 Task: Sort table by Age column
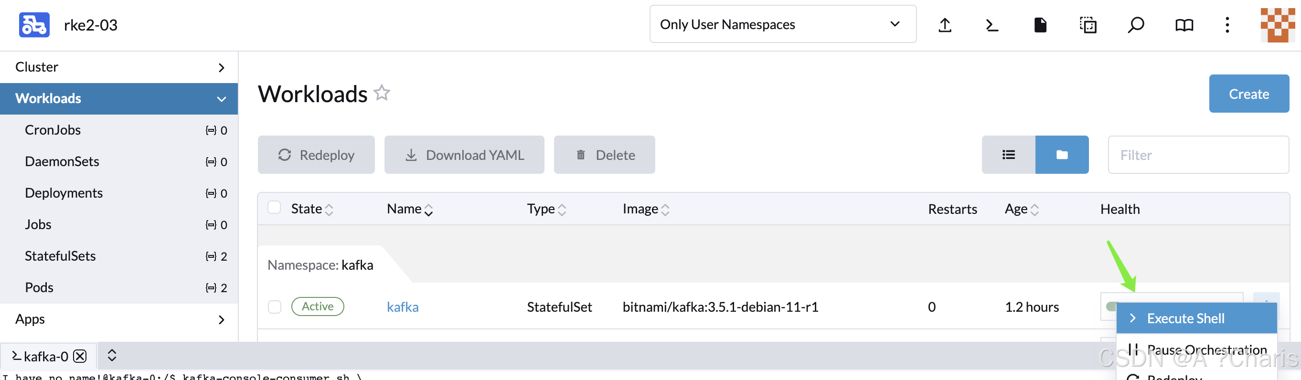coord(1022,209)
